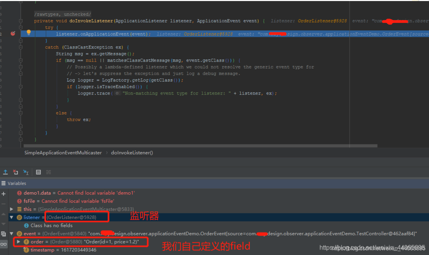429x255 pixels.
Task: Open the yellow lightbulb intention actions
Action: (x=29, y=32)
